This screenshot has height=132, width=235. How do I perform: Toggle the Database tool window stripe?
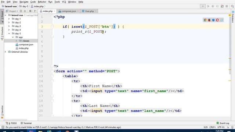(233, 16)
